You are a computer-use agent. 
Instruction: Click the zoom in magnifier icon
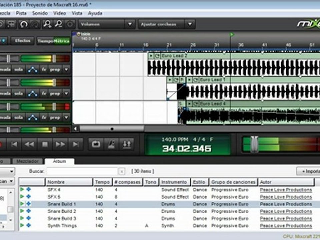click(47, 24)
